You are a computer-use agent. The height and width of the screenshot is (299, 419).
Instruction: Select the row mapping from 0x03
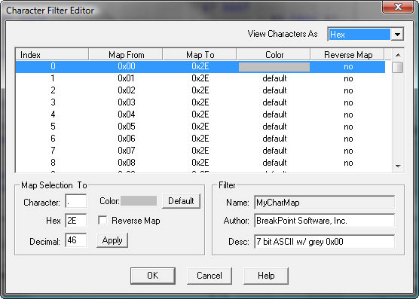coord(200,102)
